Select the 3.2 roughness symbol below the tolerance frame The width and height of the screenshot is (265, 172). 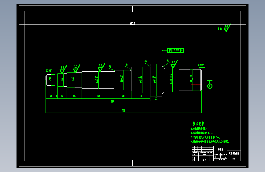pyautogui.click(x=174, y=64)
